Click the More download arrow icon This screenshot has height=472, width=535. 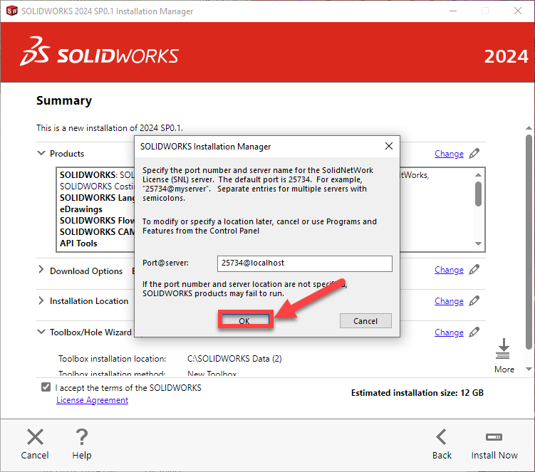504,349
